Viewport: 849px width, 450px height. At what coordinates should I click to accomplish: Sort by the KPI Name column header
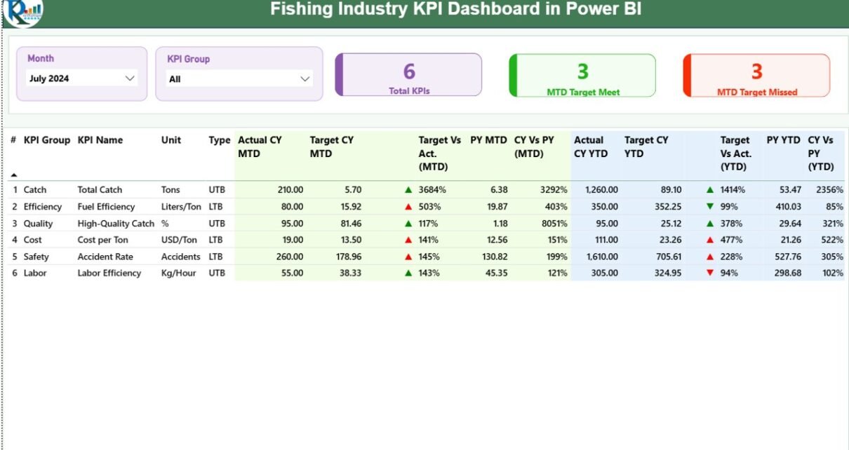click(x=100, y=140)
